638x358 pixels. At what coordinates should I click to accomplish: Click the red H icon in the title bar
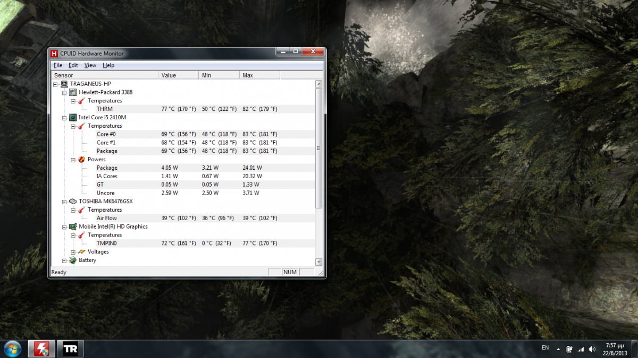point(54,53)
